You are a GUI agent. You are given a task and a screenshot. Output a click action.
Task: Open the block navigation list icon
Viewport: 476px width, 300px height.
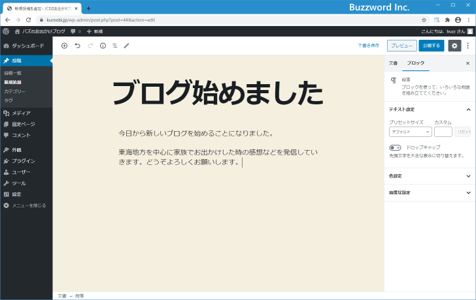(x=115, y=46)
